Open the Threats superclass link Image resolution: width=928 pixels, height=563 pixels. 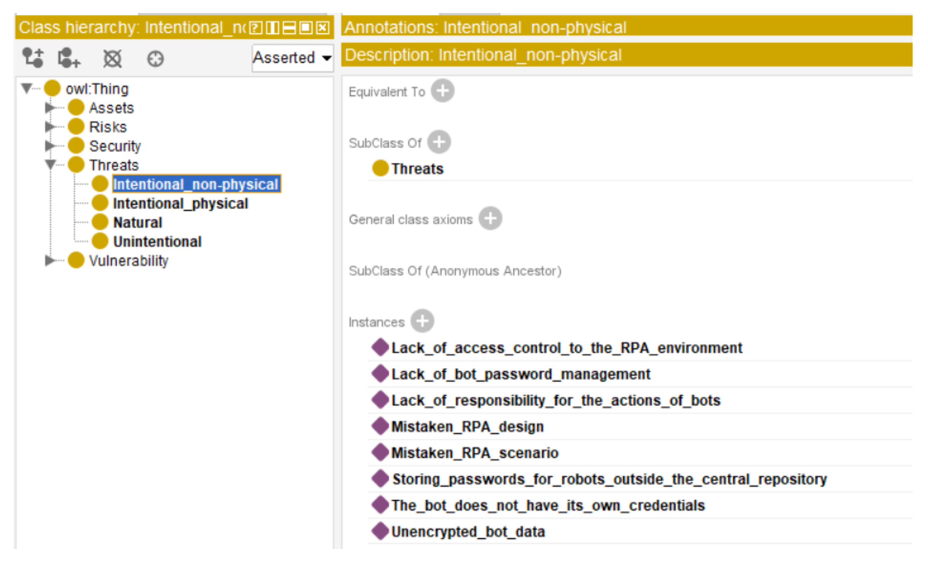coord(417,169)
